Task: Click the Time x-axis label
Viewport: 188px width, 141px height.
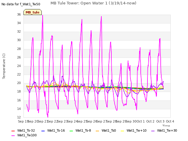Action: pos(166,125)
